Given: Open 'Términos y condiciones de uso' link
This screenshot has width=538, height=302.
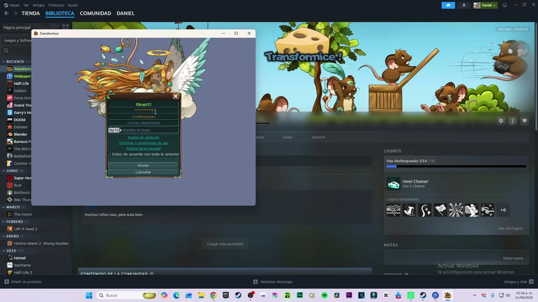Looking at the screenshot, I should pyautogui.click(x=143, y=143).
